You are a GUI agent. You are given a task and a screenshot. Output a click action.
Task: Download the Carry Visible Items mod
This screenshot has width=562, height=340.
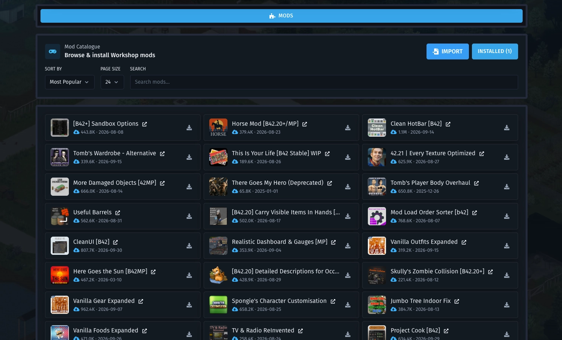tap(348, 217)
